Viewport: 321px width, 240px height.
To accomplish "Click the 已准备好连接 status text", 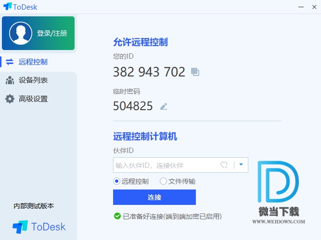I will tap(172, 216).
